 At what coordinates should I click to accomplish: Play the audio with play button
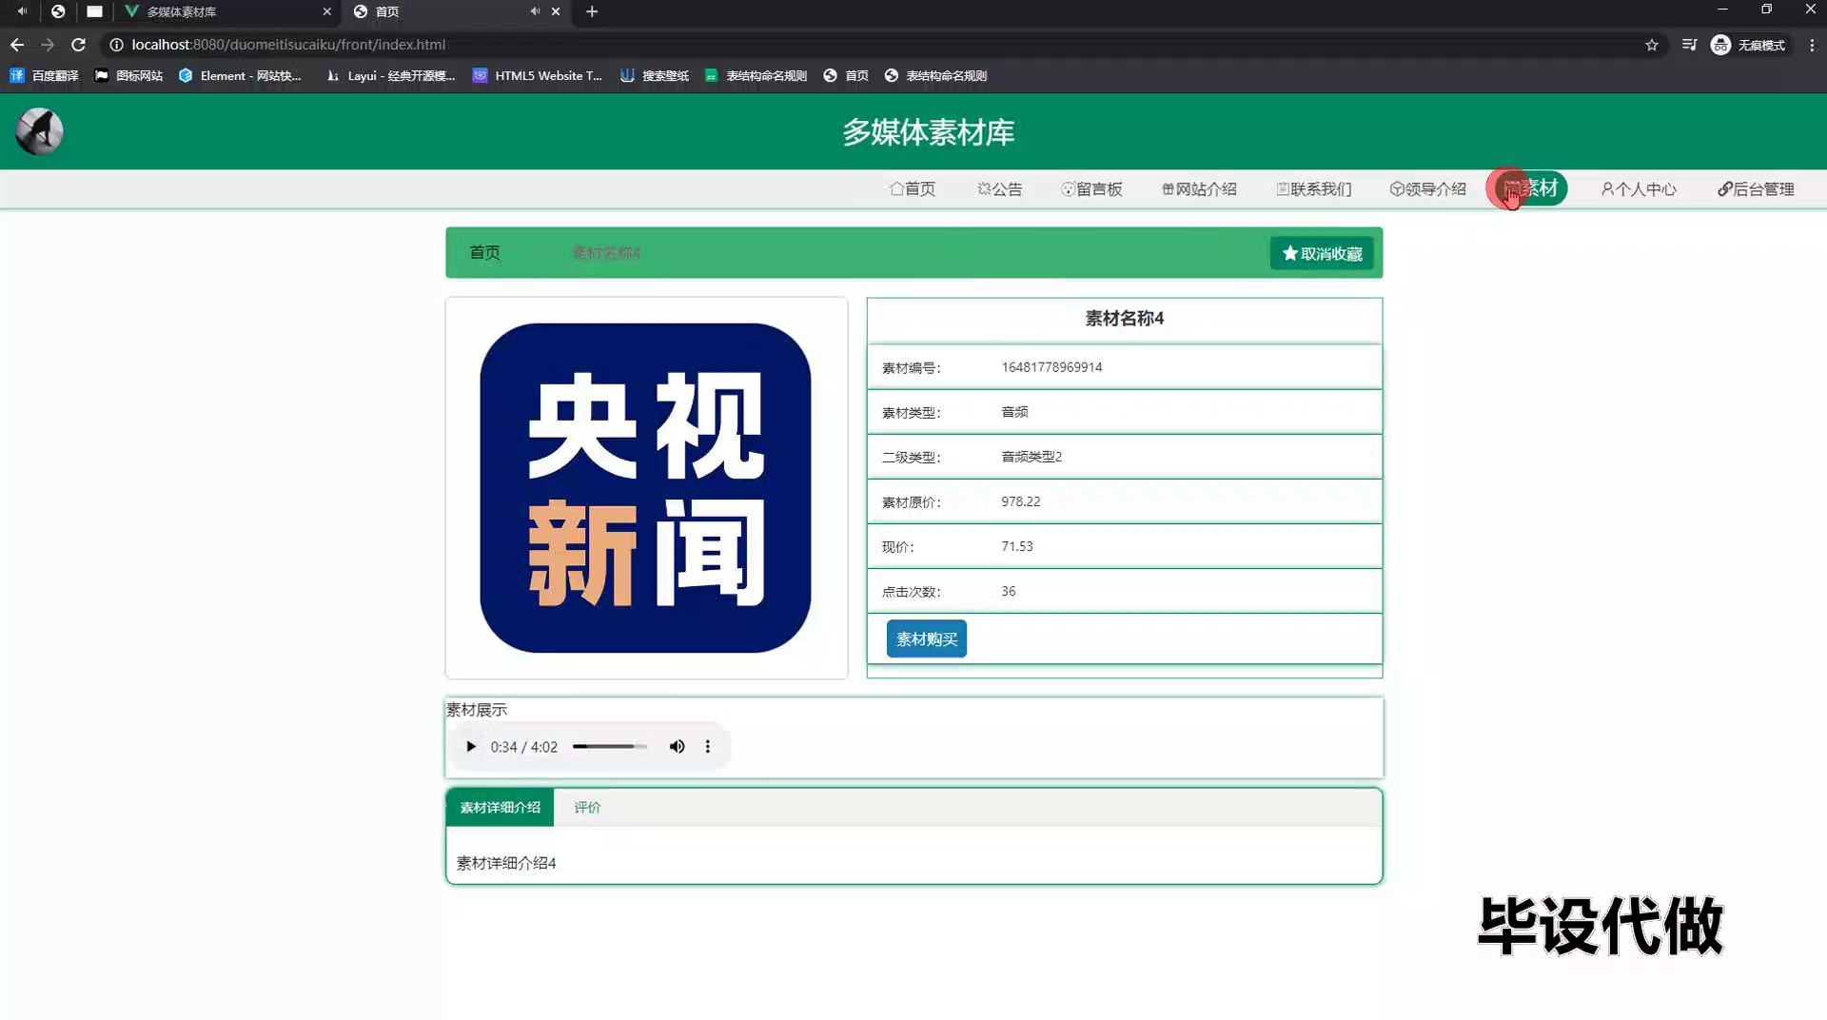point(470,747)
